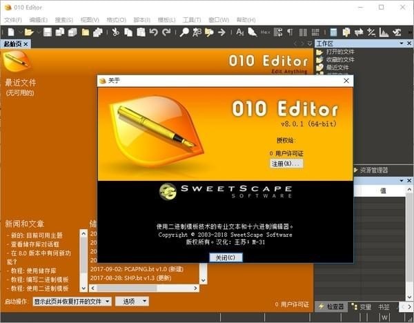
Task: Toggle whitespace display with the pilcrow icon
Action: tap(290, 32)
